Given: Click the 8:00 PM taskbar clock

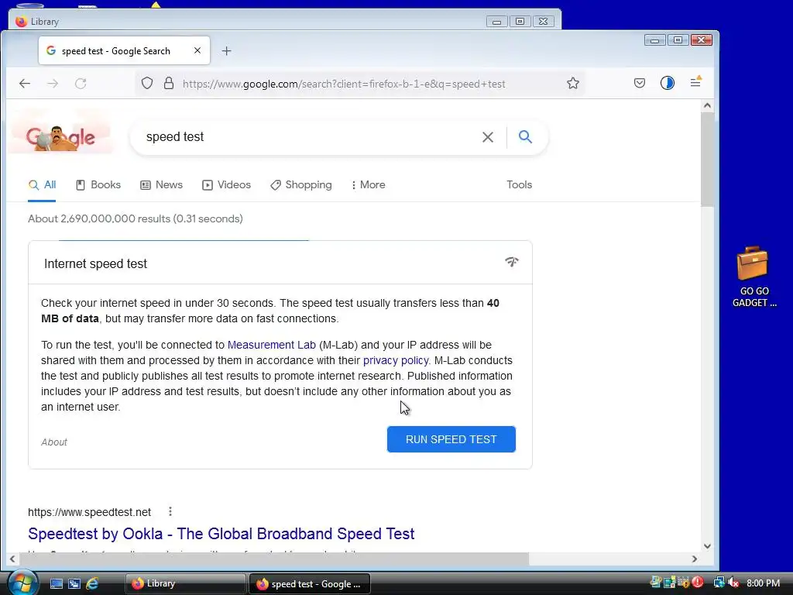Looking at the screenshot, I should (763, 583).
